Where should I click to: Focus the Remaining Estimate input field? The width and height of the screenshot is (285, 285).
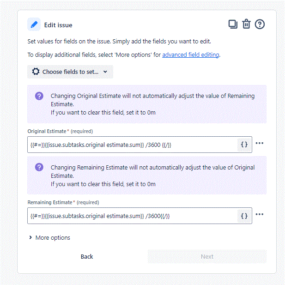click(x=132, y=216)
